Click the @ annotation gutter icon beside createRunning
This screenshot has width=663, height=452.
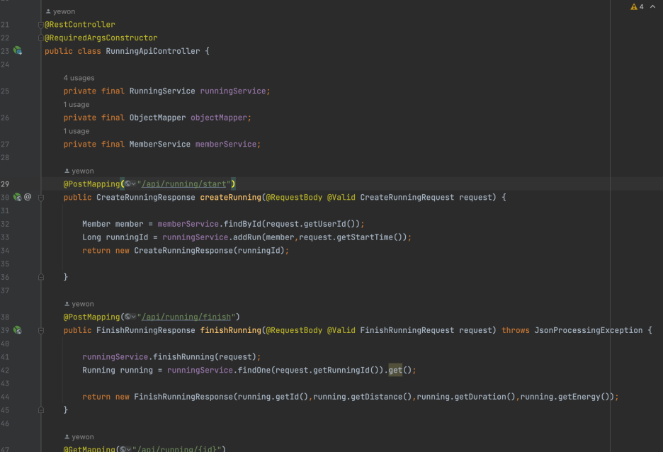[28, 197]
